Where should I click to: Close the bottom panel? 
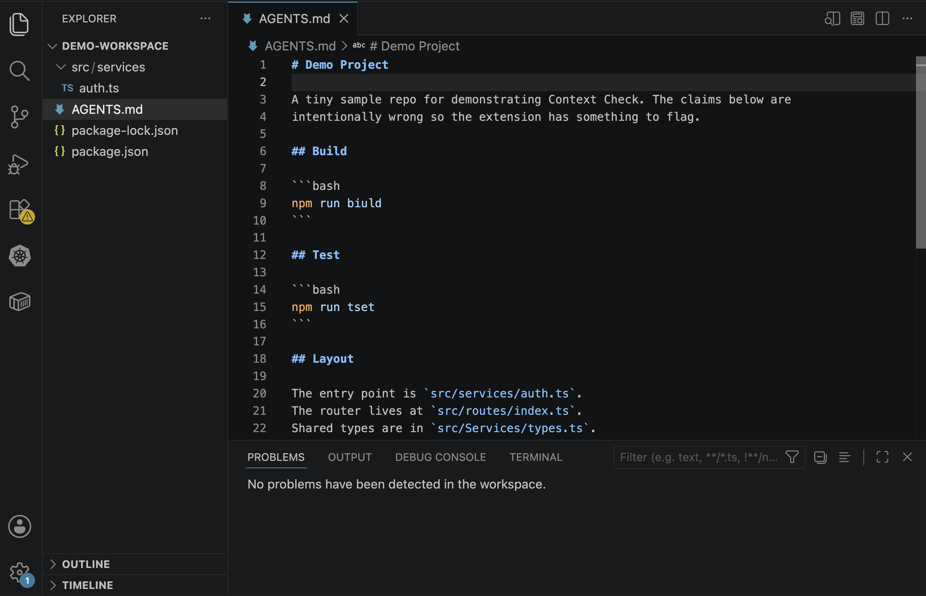point(907,457)
